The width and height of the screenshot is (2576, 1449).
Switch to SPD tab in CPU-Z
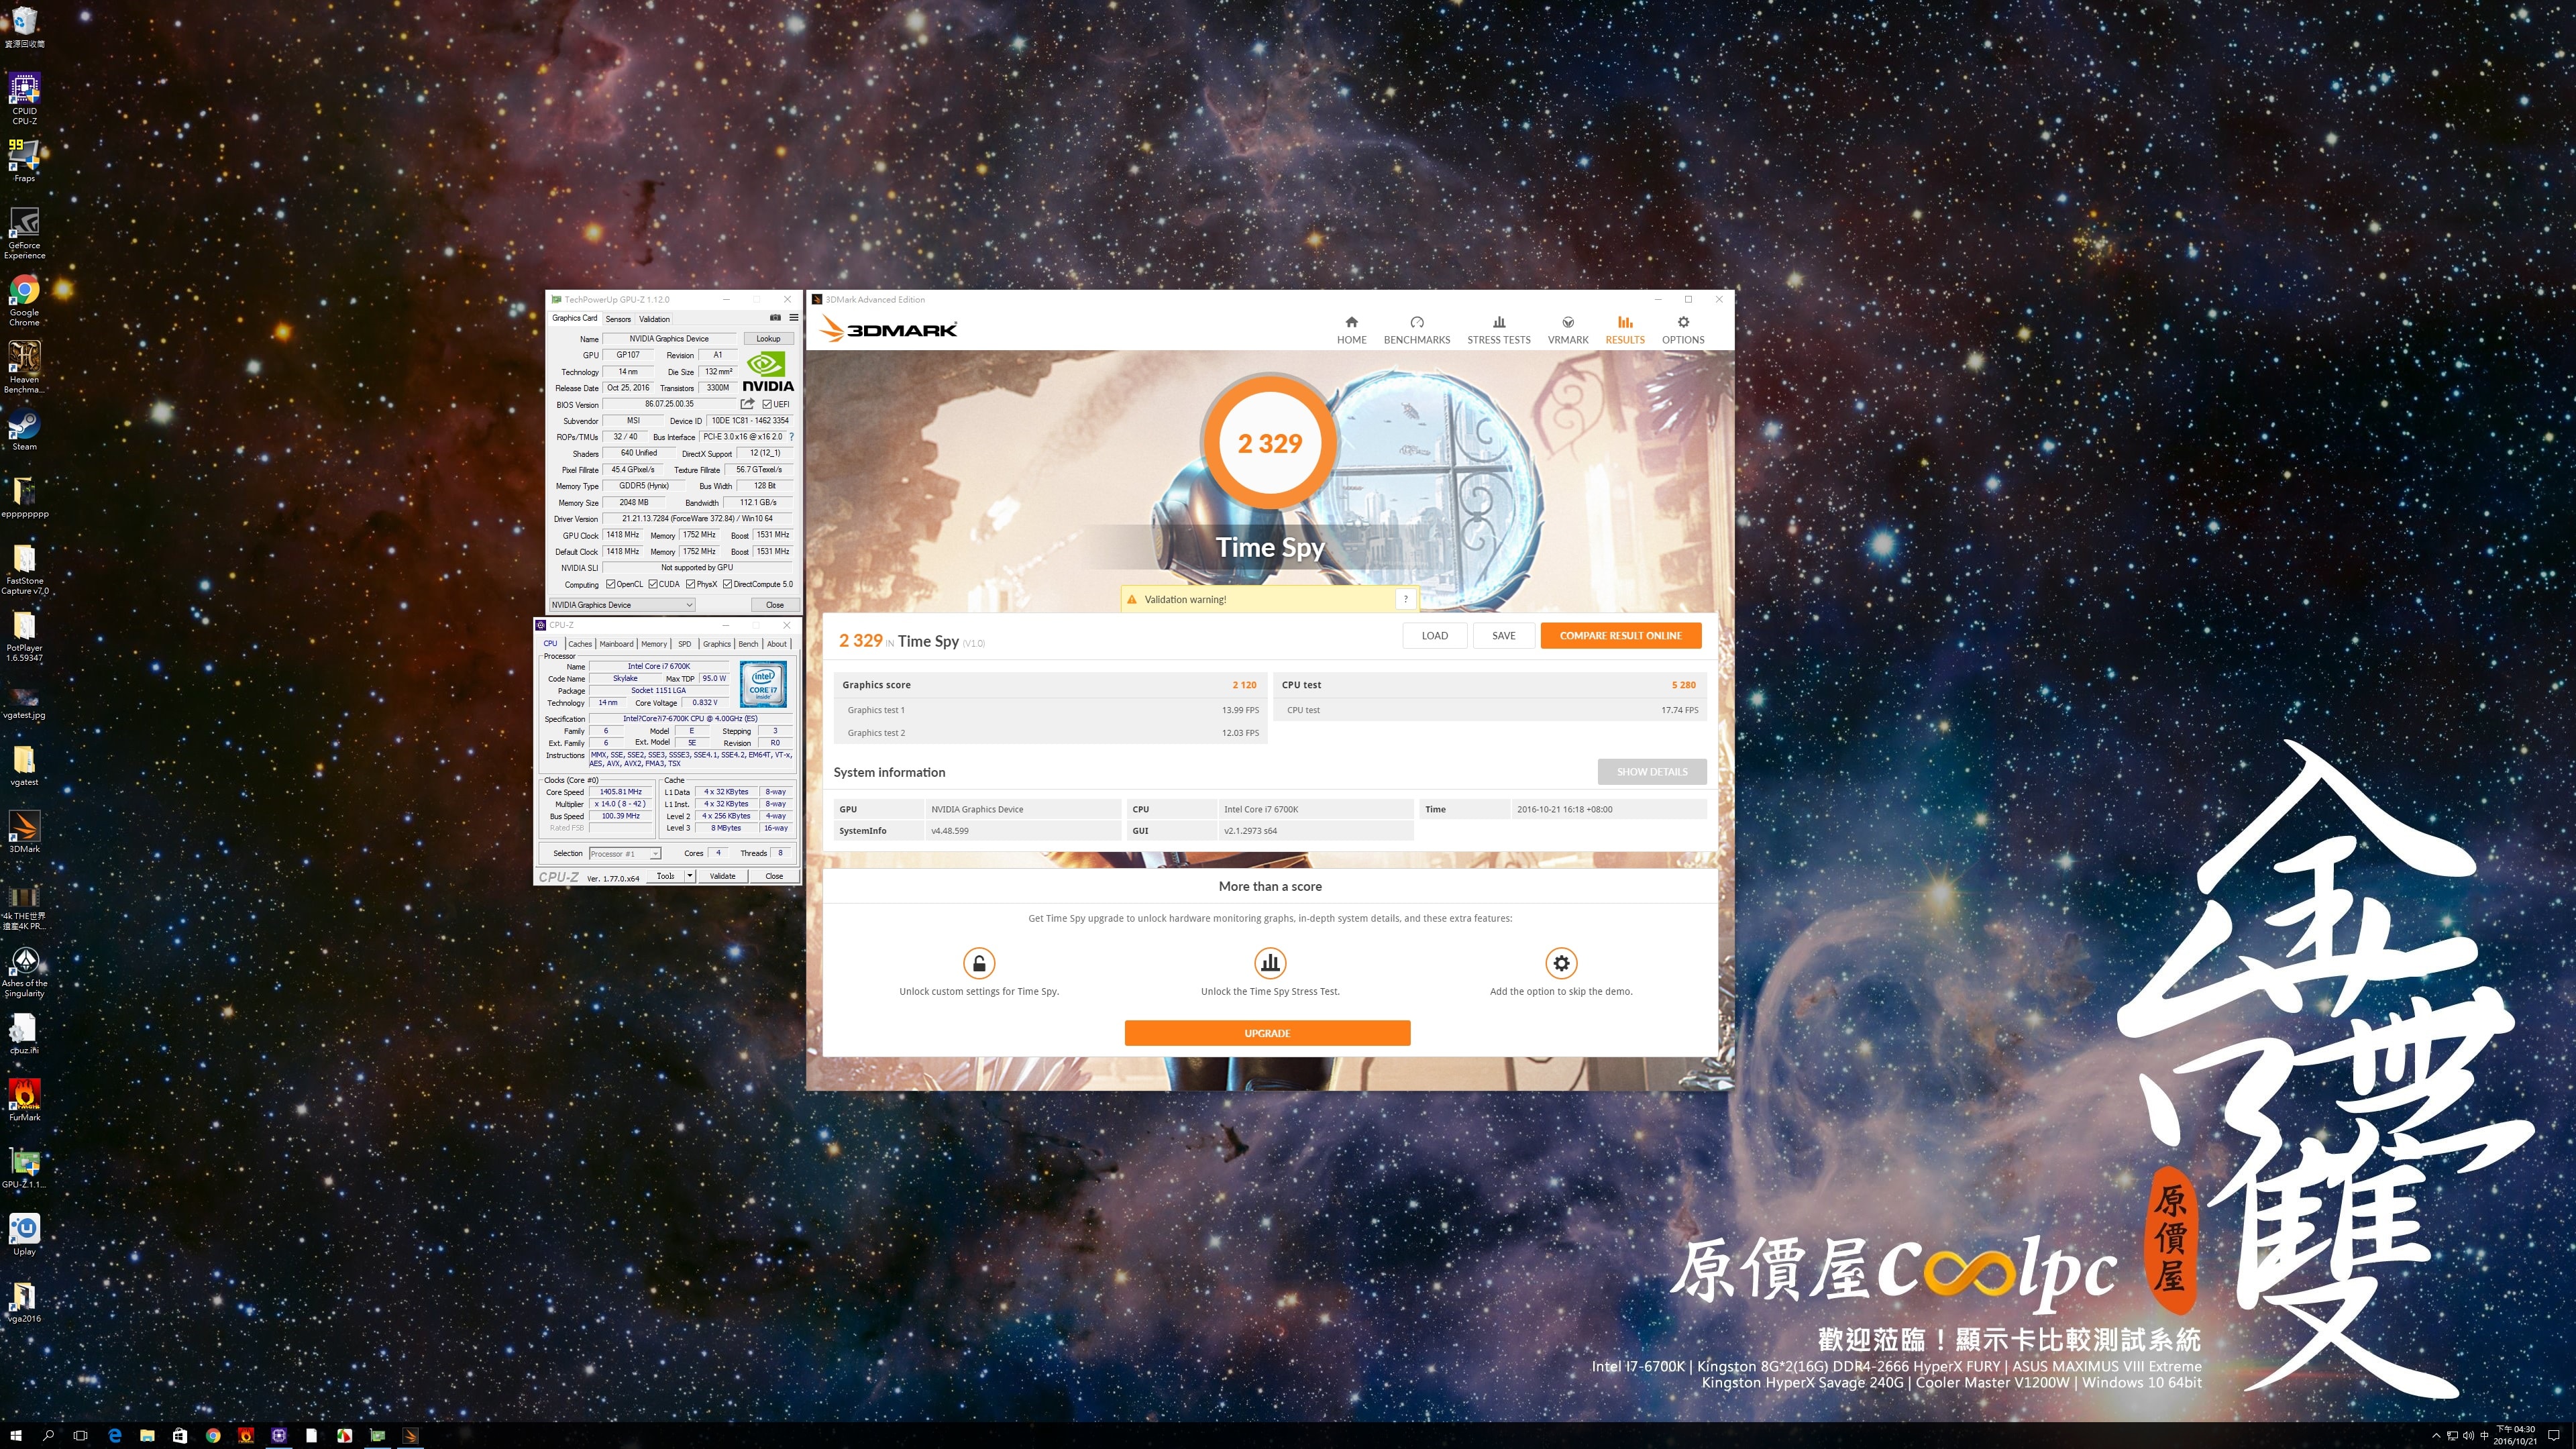coord(684,644)
